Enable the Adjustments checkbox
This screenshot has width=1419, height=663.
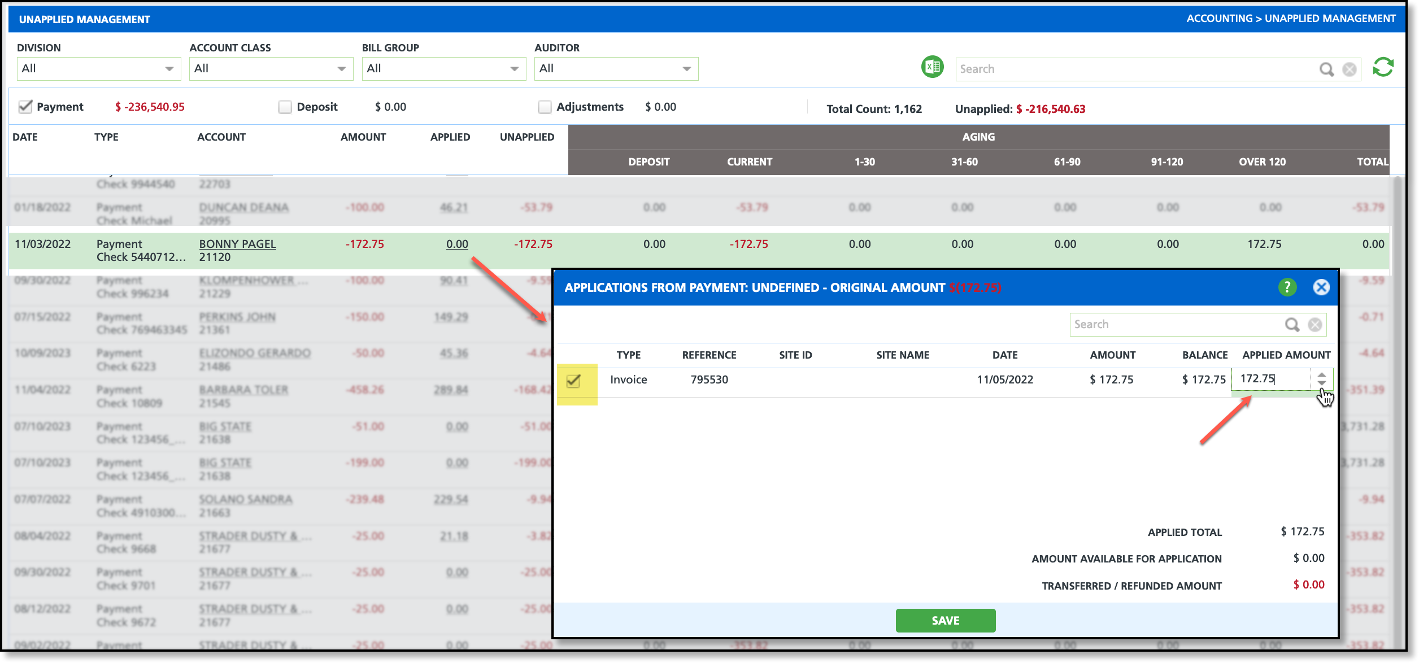545,107
